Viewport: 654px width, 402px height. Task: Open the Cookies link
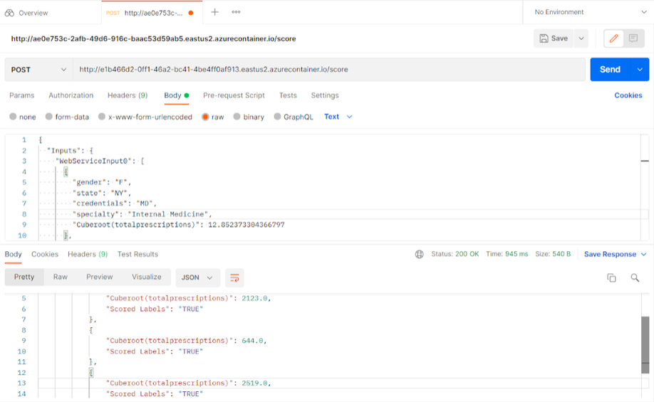pos(628,95)
